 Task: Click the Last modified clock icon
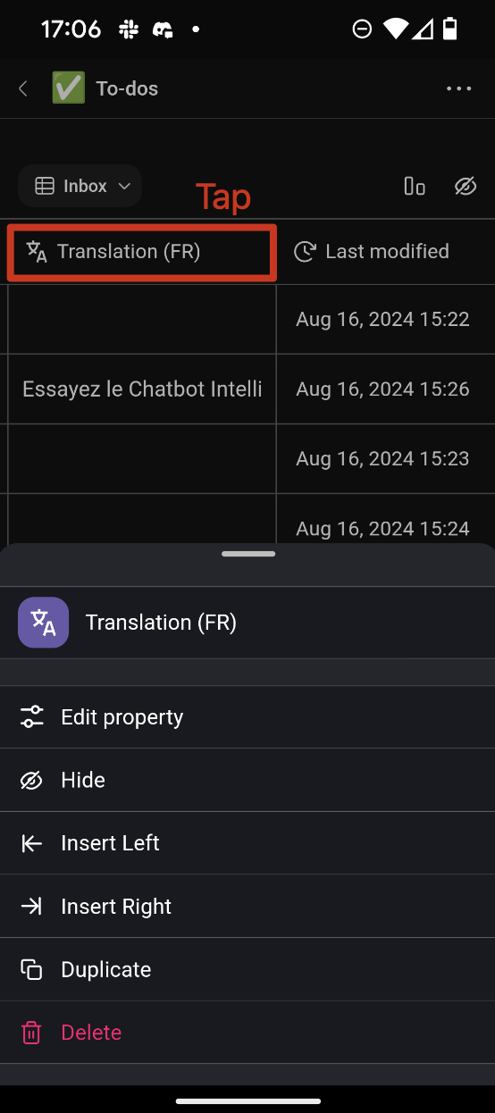(305, 252)
